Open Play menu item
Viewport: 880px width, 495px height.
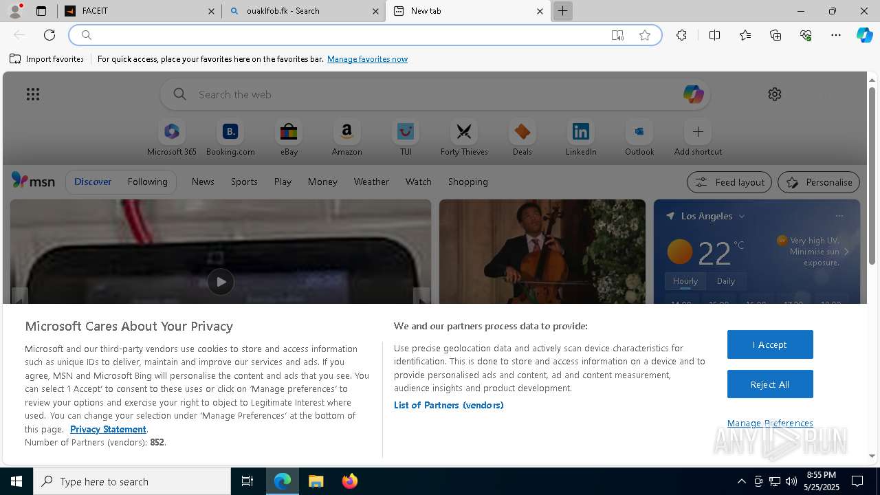pyautogui.click(x=283, y=181)
